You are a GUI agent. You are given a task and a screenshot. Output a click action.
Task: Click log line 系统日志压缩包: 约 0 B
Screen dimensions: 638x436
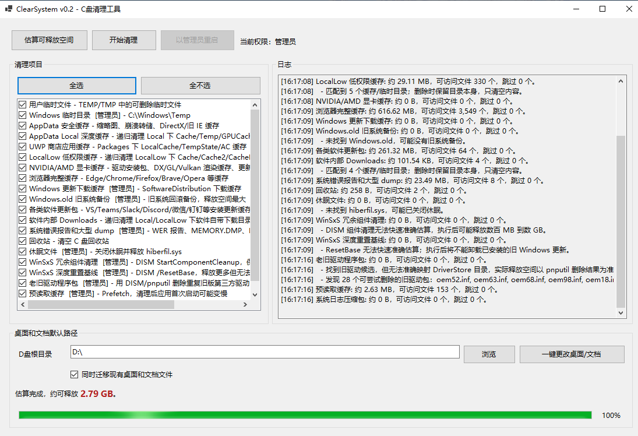[384, 299]
